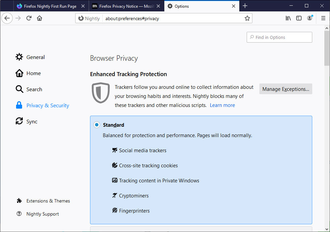The height and width of the screenshot is (232, 330).
Task: Select the Standard protection radio button
Action: pos(97,125)
